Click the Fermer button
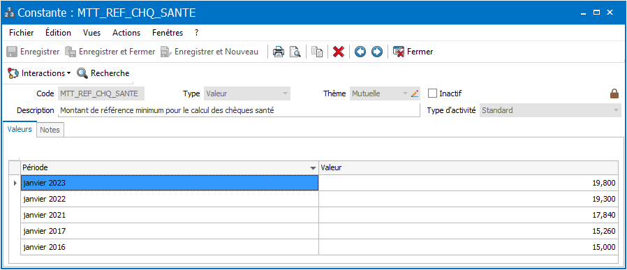The image size is (627, 270). (x=413, y=52)
